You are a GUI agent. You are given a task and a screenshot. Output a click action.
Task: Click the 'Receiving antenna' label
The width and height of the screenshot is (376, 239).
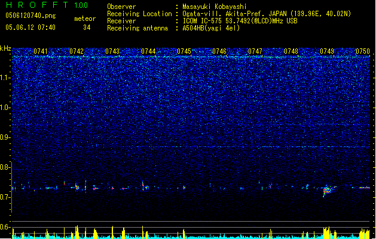(x=137, y=28)
